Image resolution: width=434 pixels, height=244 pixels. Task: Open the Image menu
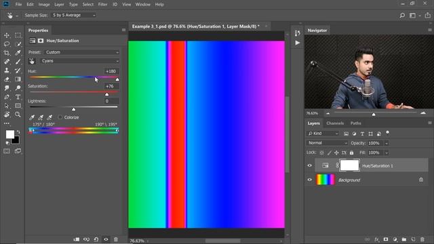pyautogui.click(x=44, y=5)
